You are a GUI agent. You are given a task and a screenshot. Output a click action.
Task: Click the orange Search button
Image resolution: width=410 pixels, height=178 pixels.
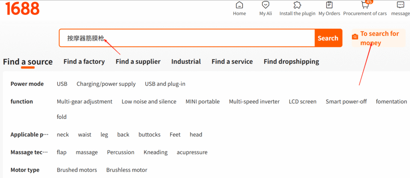(x=328, y=38)
